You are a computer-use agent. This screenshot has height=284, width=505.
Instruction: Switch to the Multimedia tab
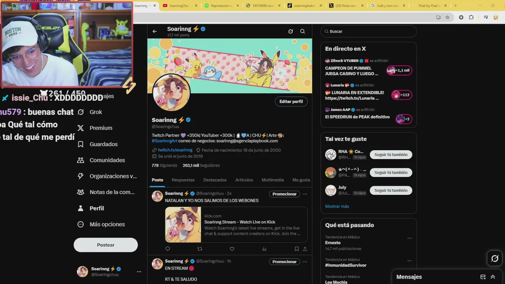[273, 180]
